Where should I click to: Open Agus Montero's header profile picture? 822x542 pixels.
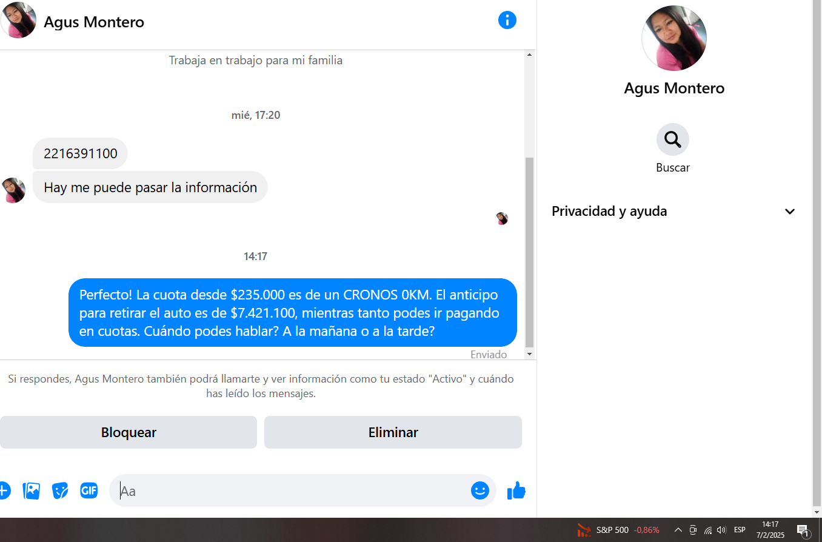point(19,20)
